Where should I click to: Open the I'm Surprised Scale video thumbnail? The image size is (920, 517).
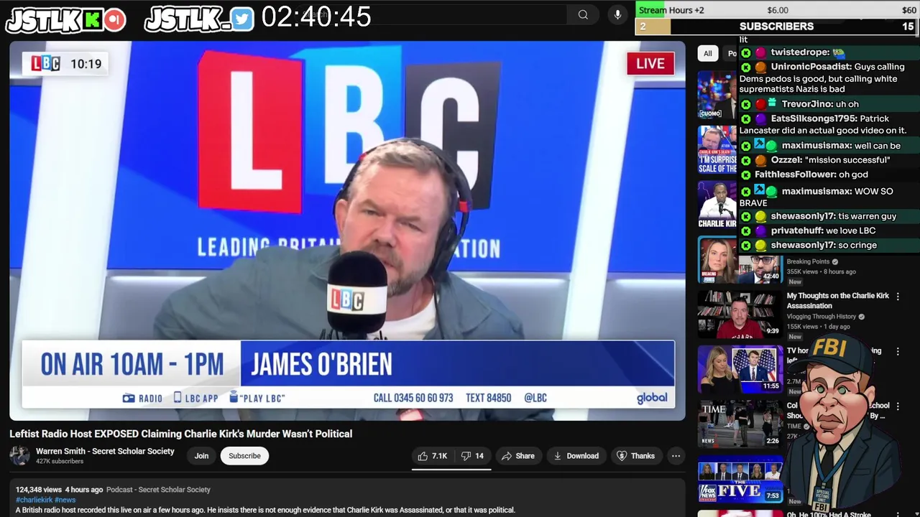point(717,149)
